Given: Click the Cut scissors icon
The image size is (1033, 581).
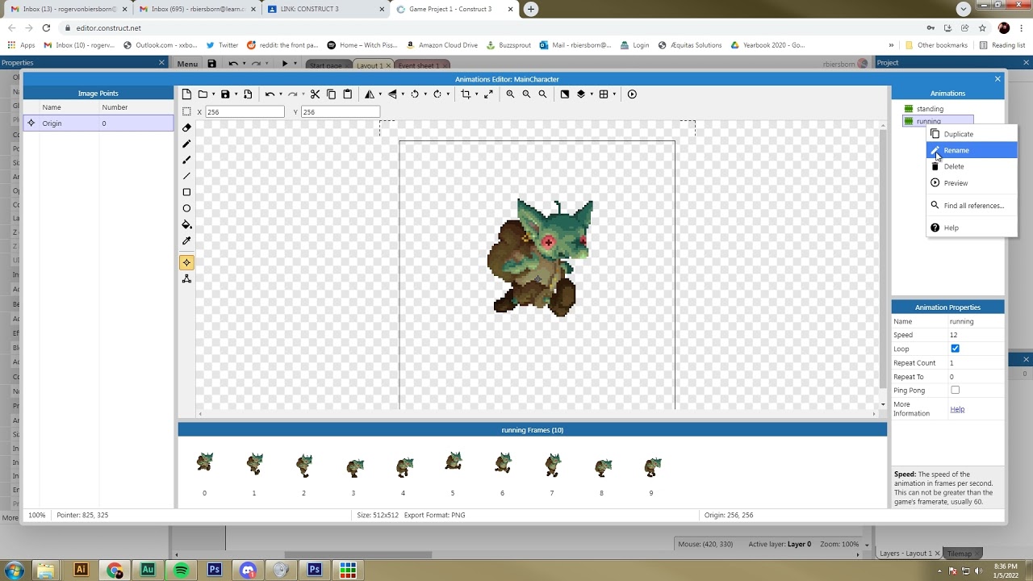Looking at the screenshot, I should point(315,94).
